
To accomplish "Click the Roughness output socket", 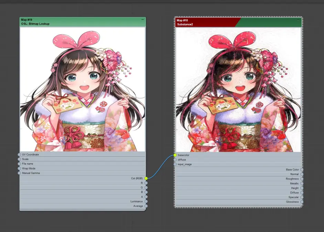I will [x=302, y=179].
